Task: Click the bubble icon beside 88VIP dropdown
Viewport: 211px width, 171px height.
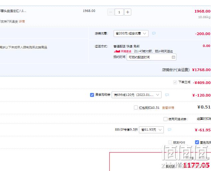Action: click(169, 129)
